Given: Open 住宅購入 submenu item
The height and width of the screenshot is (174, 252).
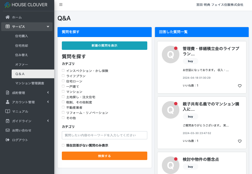Looking at the screenshot, I should pyautogui.click(x=22, y=36).
